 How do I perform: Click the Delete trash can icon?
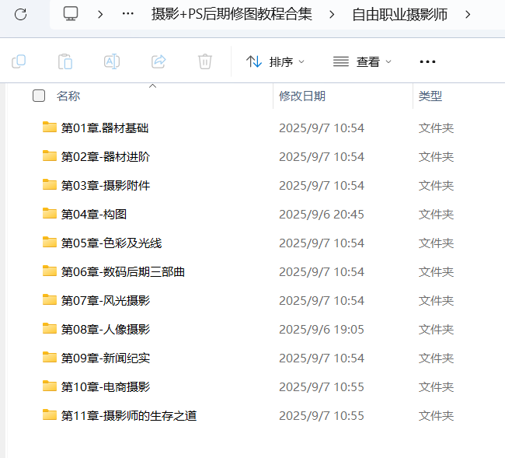205,61
